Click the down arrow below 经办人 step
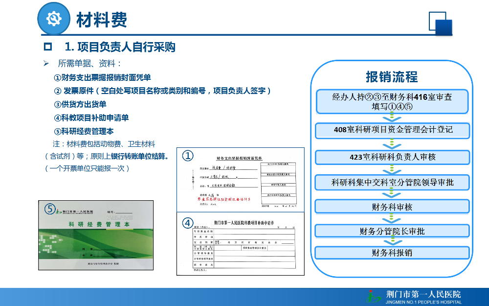The width and height of the screenshot is (489, 306). [x=392, y=118]
